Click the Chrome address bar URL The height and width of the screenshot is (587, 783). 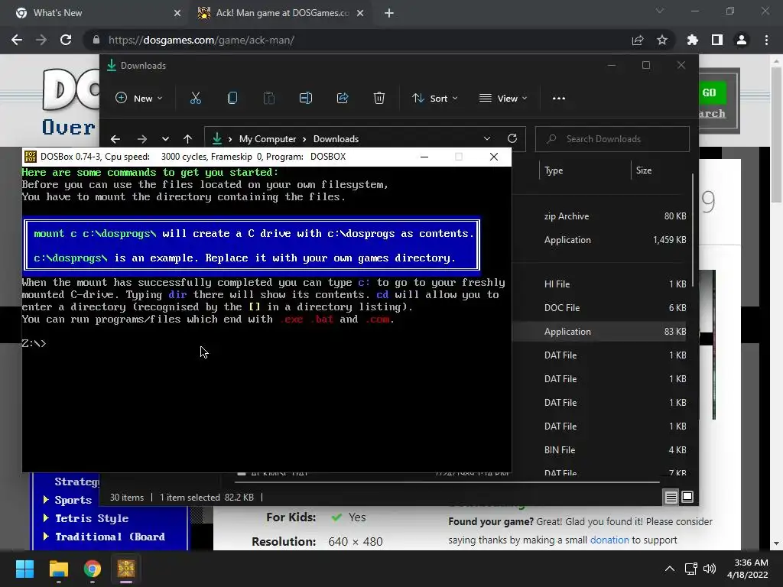[201, 40]
